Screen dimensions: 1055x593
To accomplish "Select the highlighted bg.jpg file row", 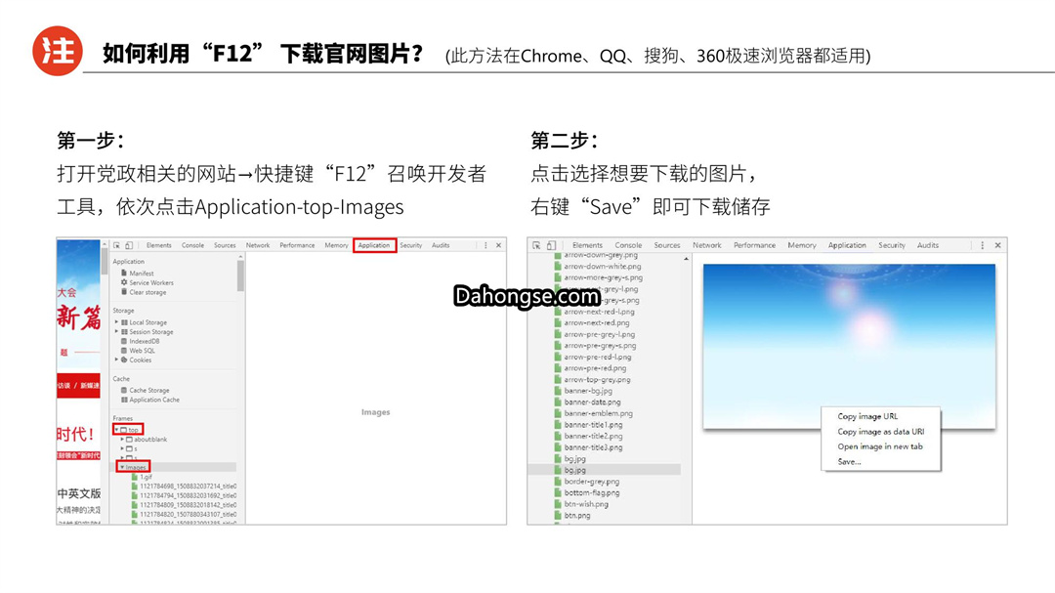I will point(605,470).
